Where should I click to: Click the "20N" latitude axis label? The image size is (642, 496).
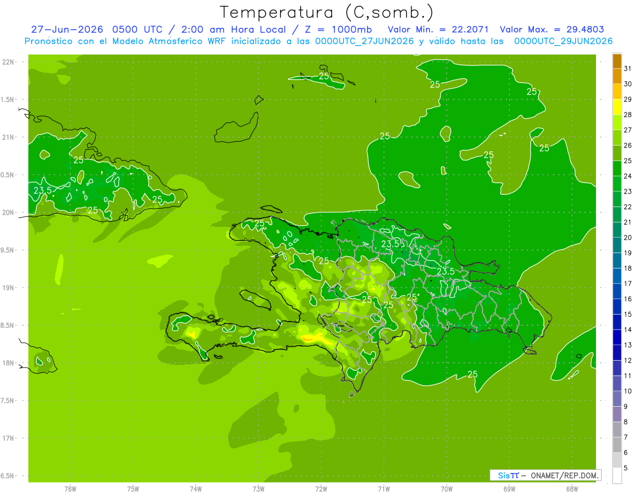pyautogui.click(x=9, y=212)
